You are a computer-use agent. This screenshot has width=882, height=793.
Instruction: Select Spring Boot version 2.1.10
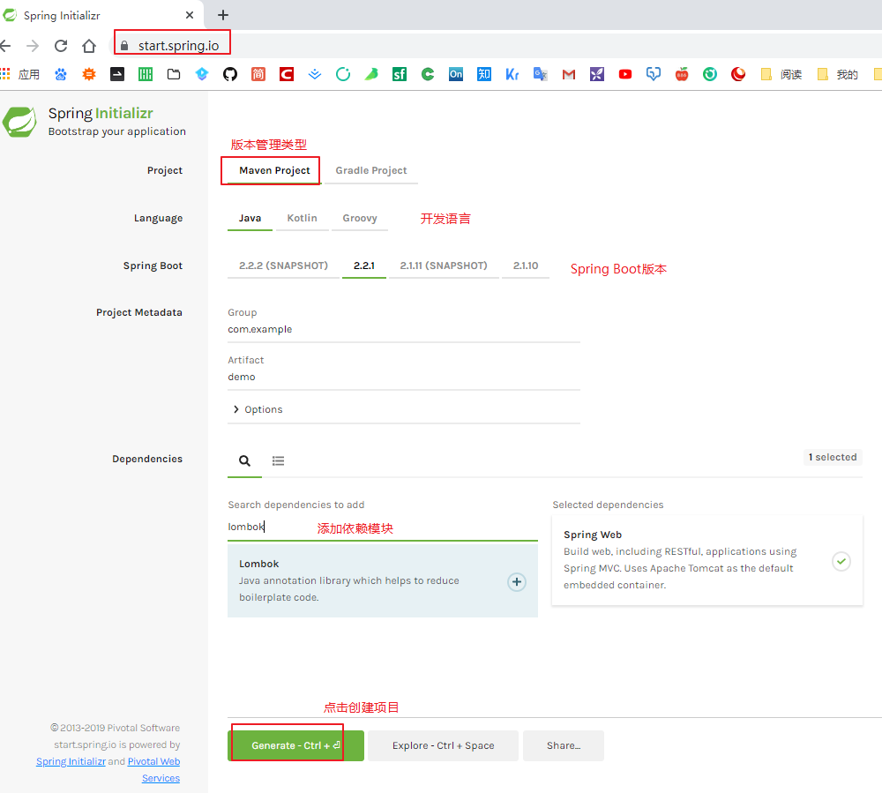pos(526,265)
